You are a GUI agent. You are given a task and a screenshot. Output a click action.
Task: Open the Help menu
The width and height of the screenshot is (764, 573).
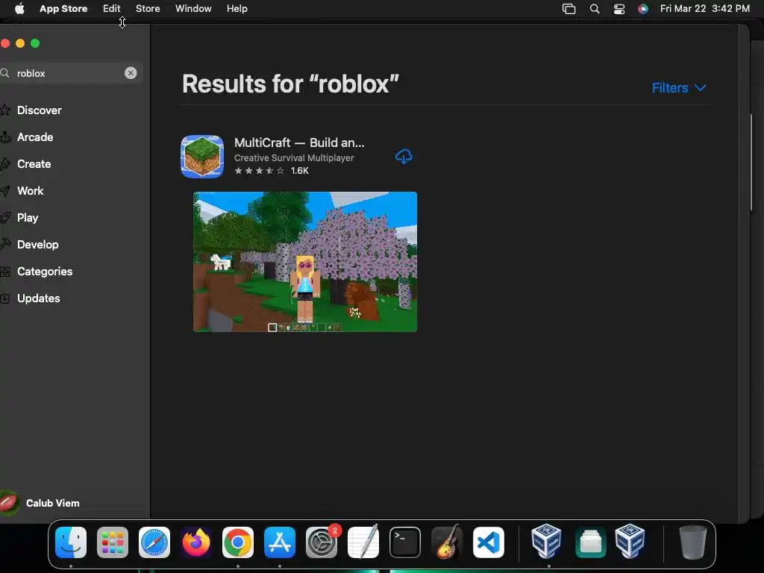click(x=237, y=9)
